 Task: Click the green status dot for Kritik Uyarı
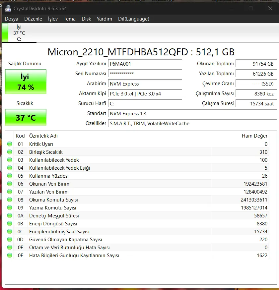pos(10,144)
